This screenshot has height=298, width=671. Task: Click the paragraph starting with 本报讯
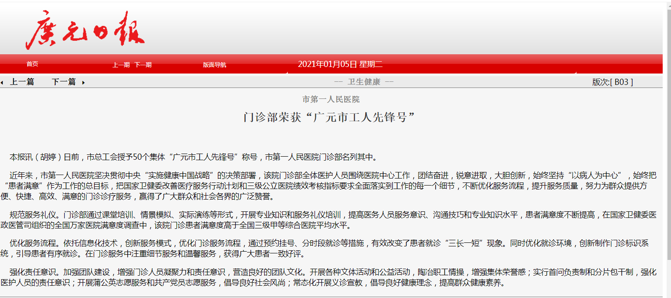pos(192,157)
